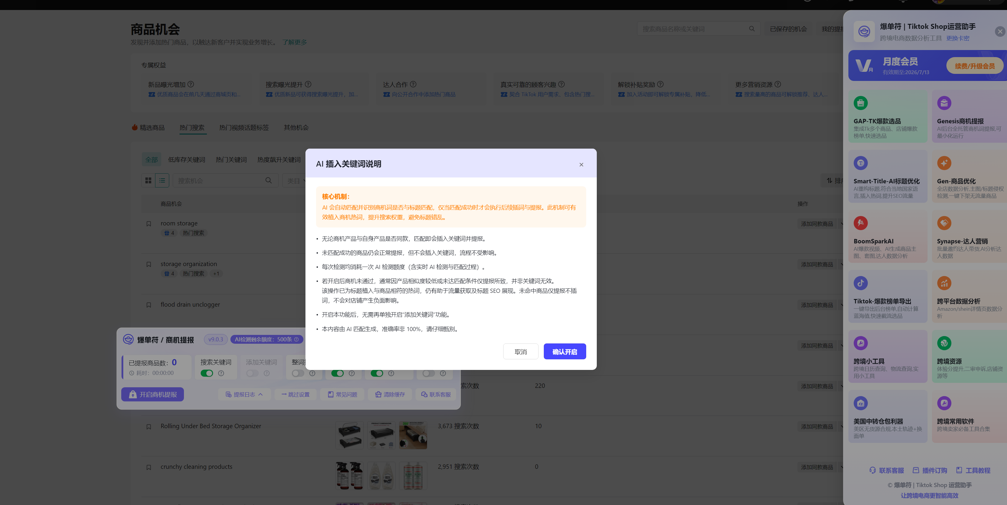
Task: Filter by 热度飙升关键词
Action: [279, 160]
